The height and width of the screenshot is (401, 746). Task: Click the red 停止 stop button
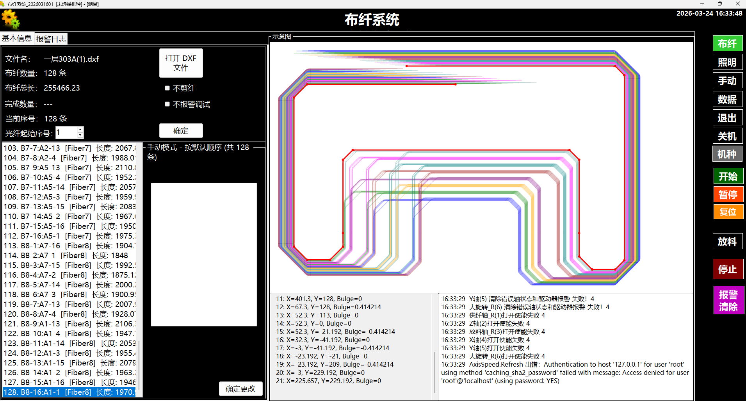point(728,269)
